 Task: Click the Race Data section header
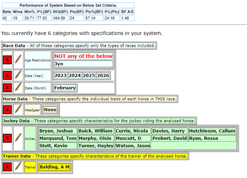pyautogui.click(x=79, y=46)
